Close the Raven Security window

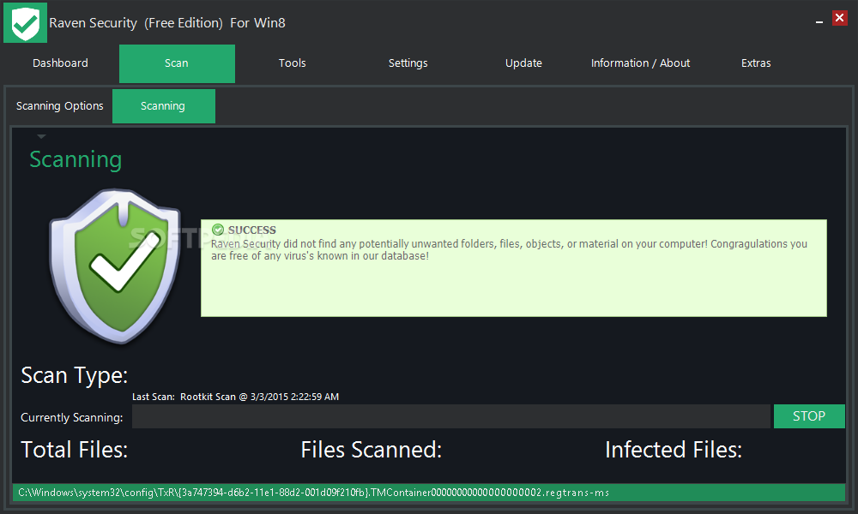click(x=839, y=18)
